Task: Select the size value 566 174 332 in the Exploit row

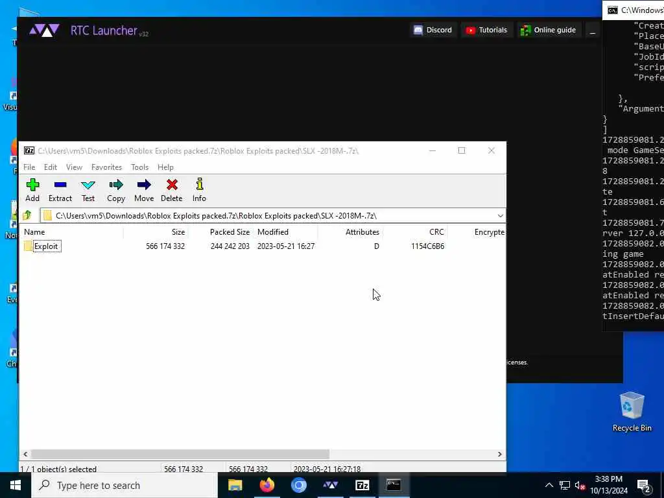Action: (165, 246)
